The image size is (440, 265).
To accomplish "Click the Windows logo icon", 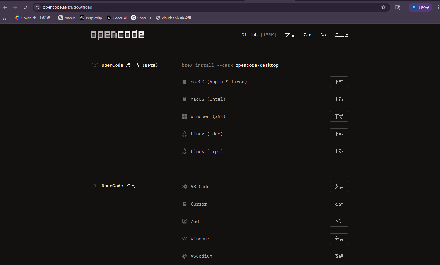I will point(185,116).
